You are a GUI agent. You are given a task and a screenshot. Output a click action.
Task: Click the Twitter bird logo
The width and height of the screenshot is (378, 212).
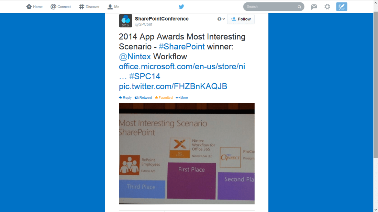coord(181,7)
